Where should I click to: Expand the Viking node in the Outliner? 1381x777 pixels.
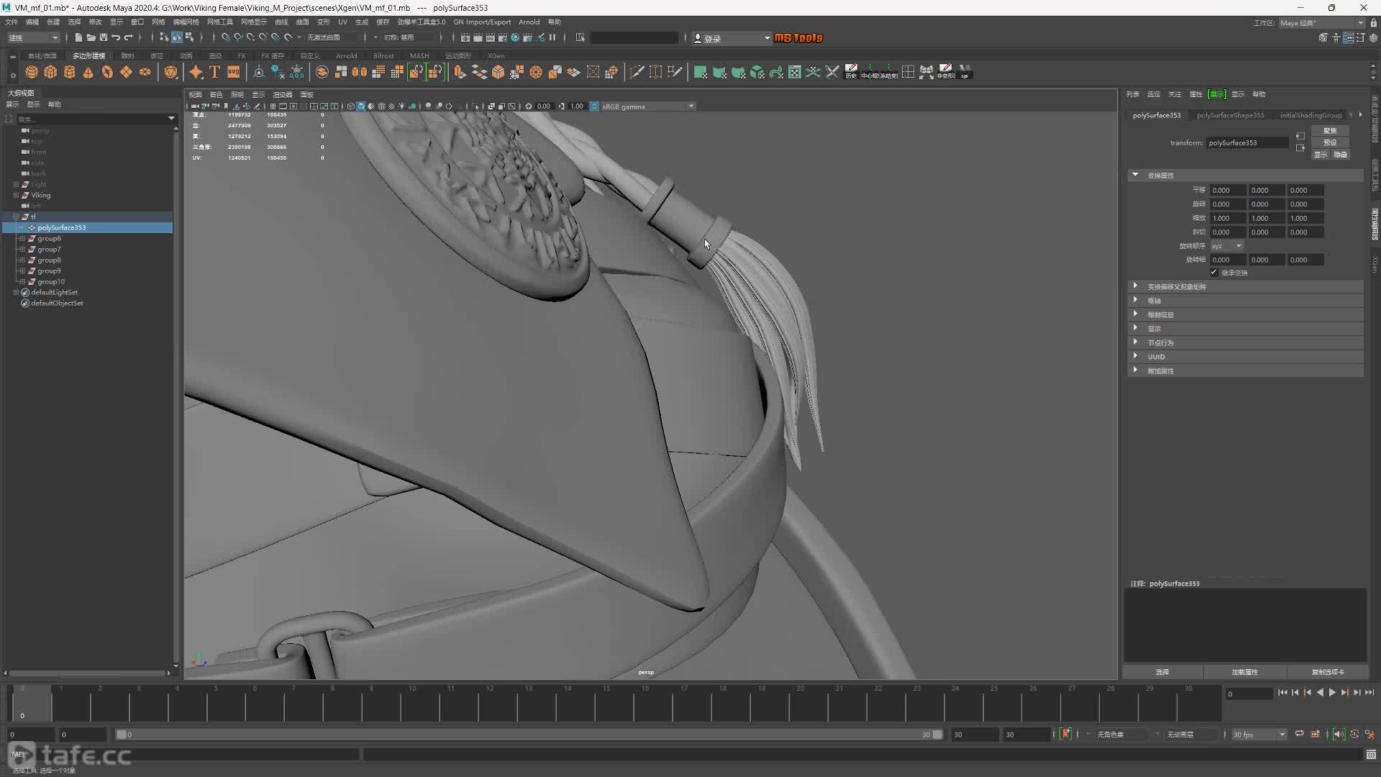[x=16, y=195]
